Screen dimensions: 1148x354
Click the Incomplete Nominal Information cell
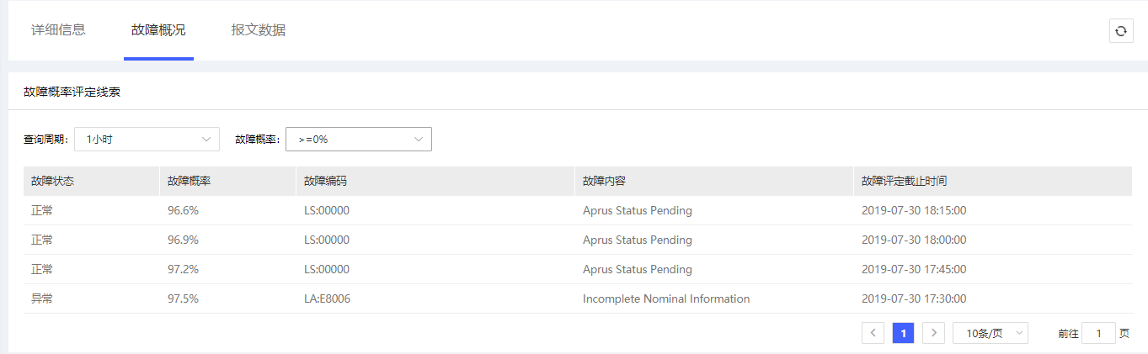point(665,299)
